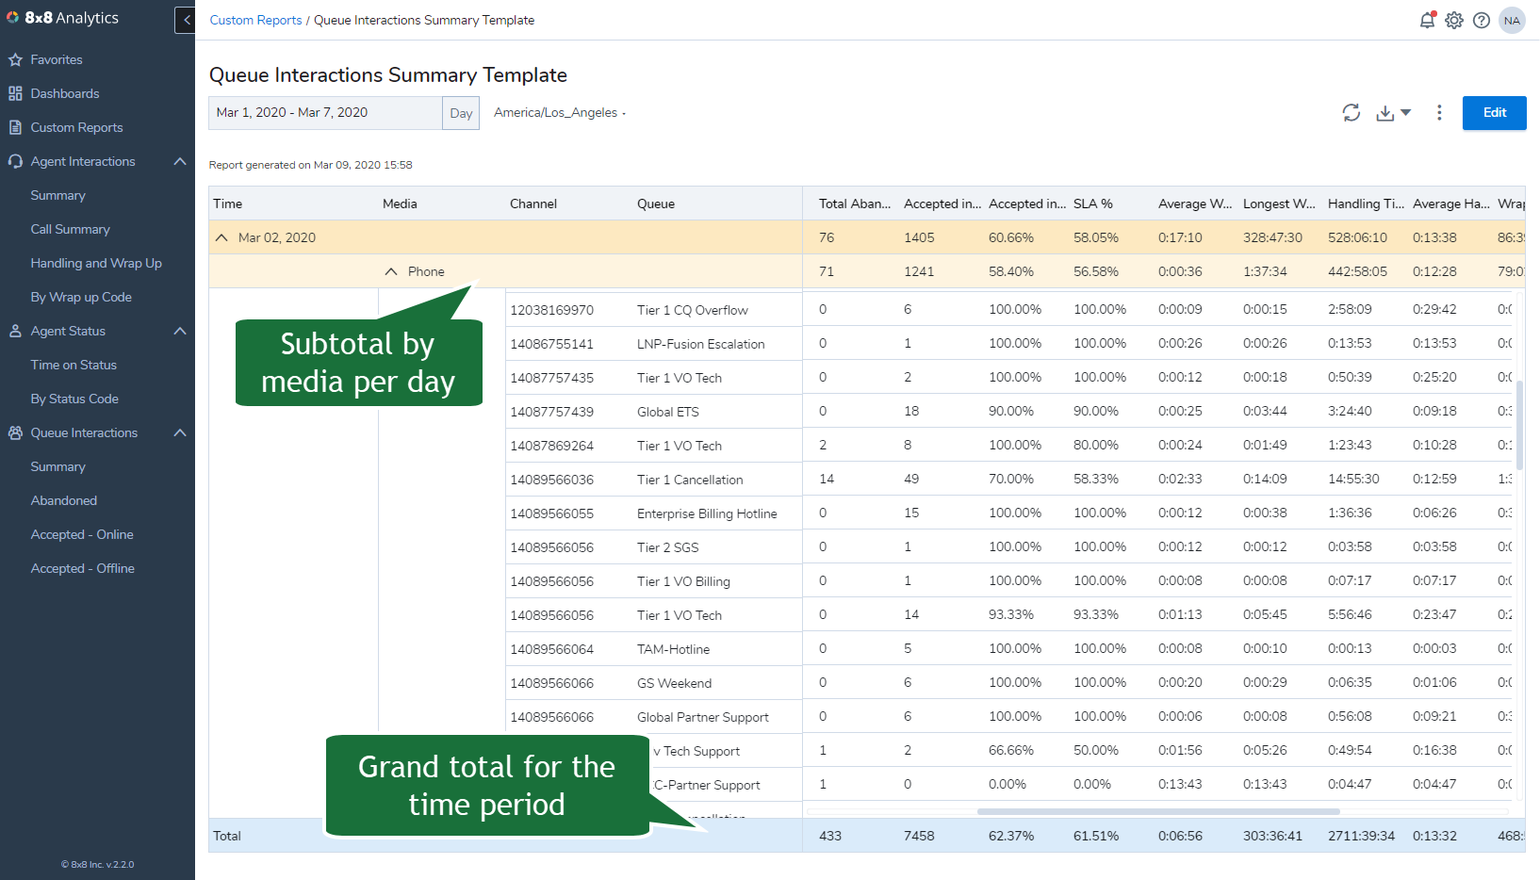Select the Day granularity button
The height and width of the screenshot is (880, 1540).
(x=461, y=113)
